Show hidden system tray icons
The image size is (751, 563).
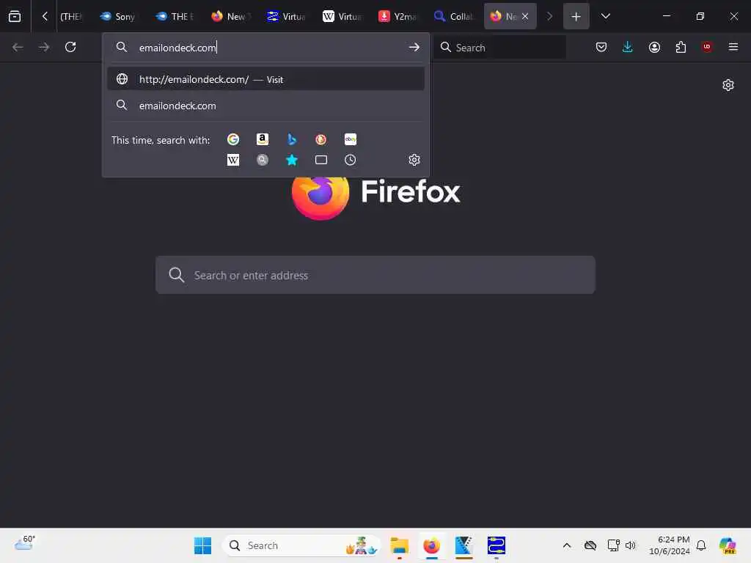pyautogui.click(x=567, y=545)
